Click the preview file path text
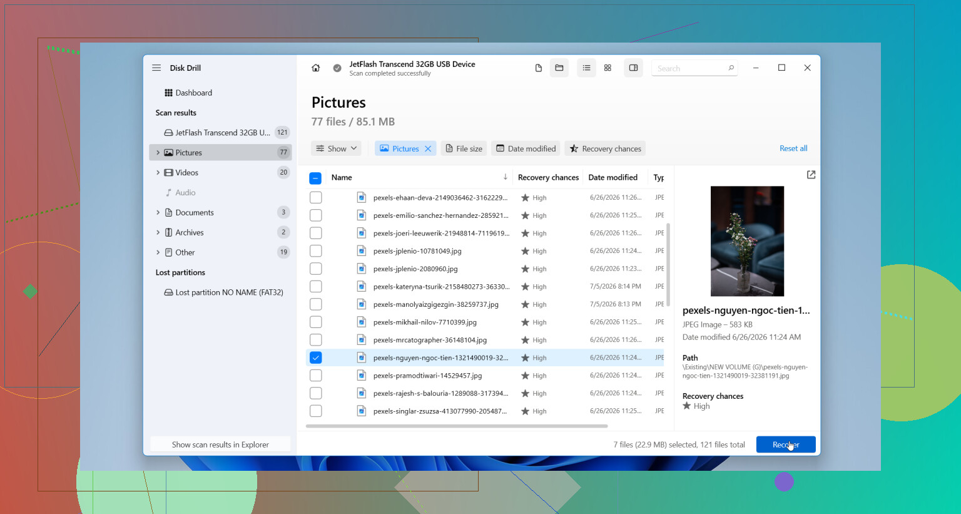This screenshot has height=514, width=961. click(745, 371)
